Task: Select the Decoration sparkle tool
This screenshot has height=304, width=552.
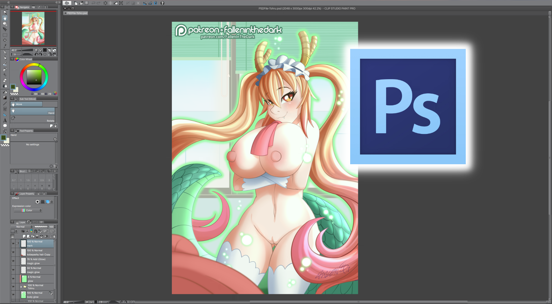Action: pyautogui.click(x=5, y=75)
